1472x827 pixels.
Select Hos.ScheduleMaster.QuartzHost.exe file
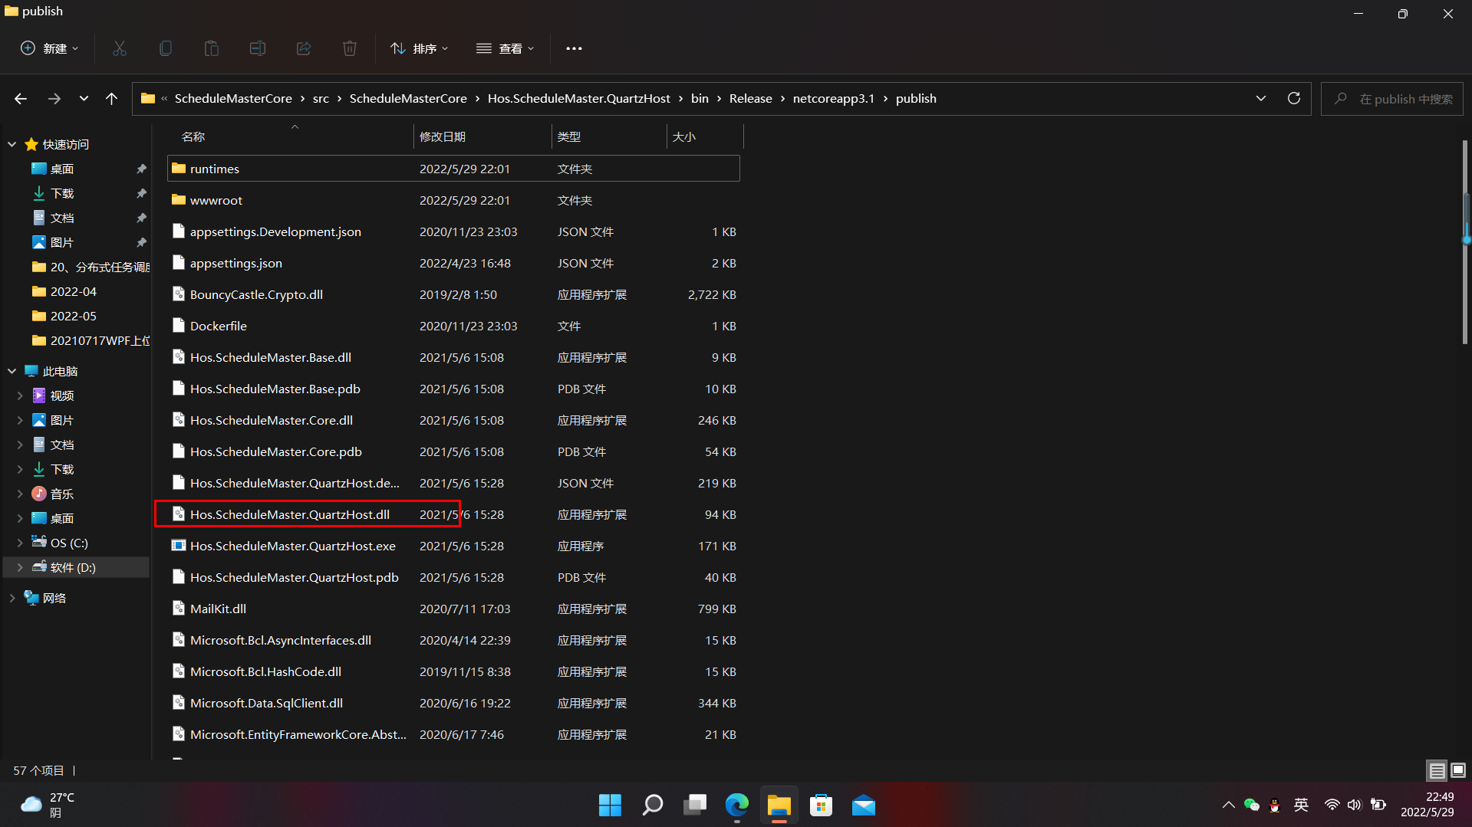tap(453, 546)
